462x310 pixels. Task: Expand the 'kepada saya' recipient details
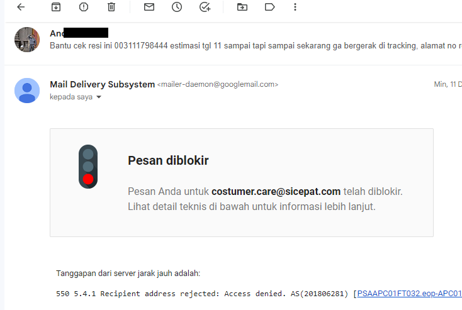(99, 97)
